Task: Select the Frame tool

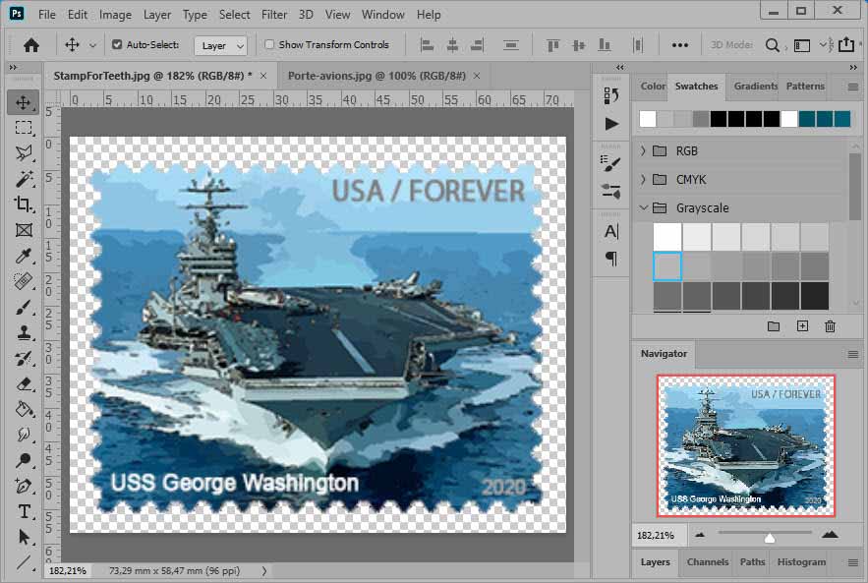Action: pyautogui.click(x=24, y=230)
